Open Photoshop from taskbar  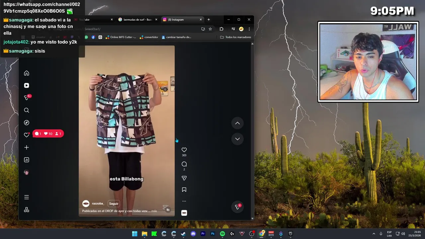coord(212,234)
